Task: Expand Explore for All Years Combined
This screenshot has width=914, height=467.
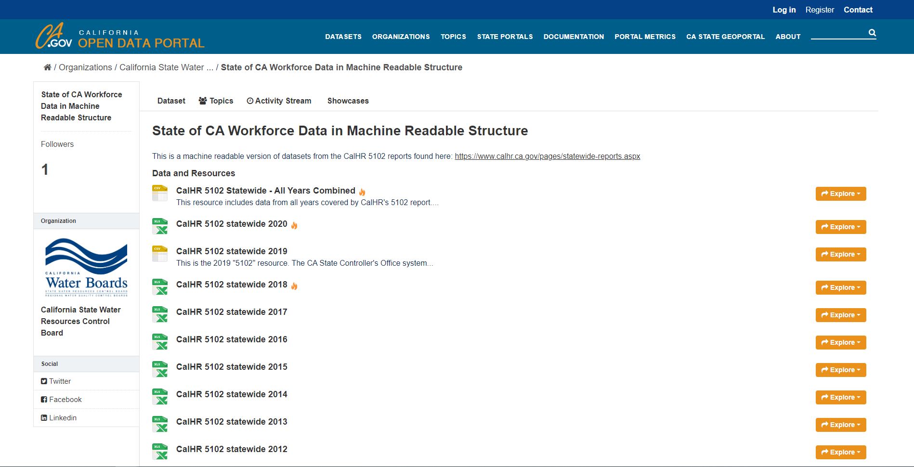Action: (841, 194)
